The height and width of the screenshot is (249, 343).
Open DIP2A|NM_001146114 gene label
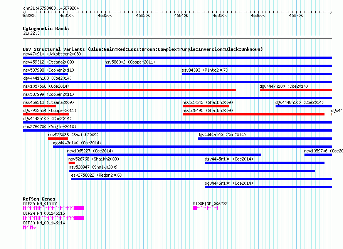click(44, 223)
